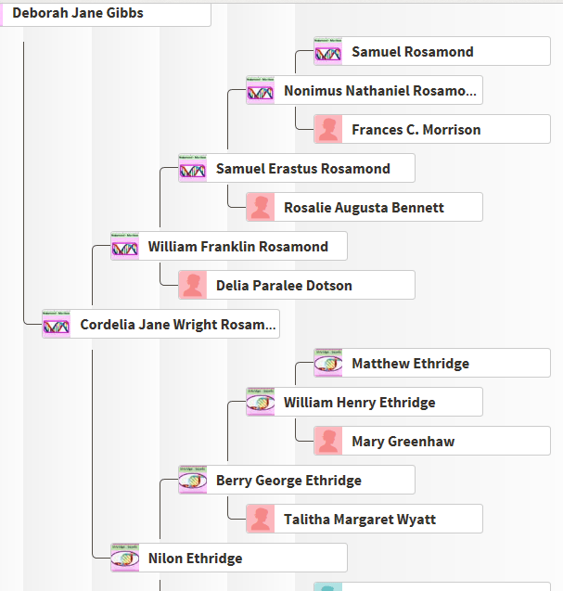This screenshot has height=591, width=563.
Task: Click Nonimus Nathaniel Rosamond's DNA icon
Action: [x=261, y=91]
